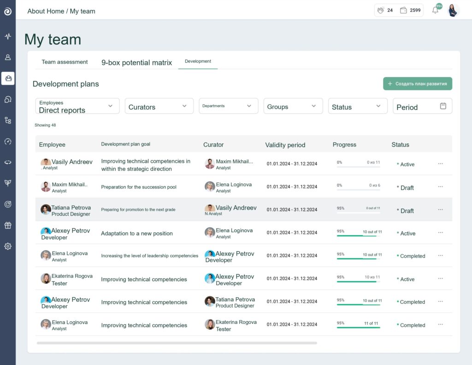
Task: Open the profile person sidebar icon
Action: [x=8, y=57]
